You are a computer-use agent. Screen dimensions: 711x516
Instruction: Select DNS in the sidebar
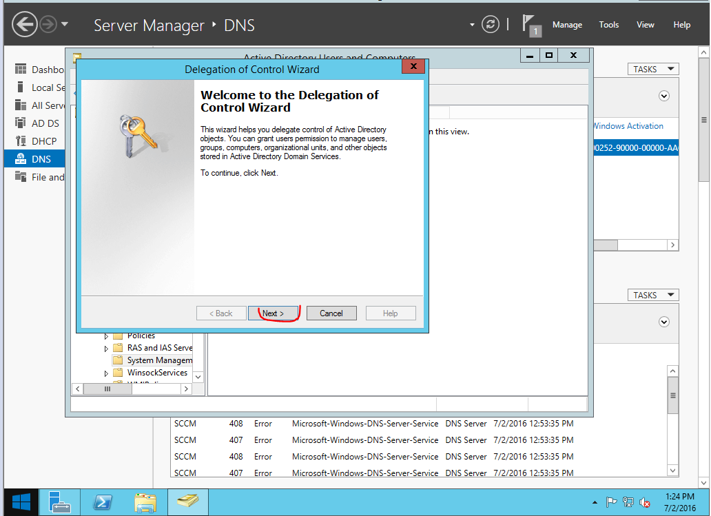(x=34, y=159)
